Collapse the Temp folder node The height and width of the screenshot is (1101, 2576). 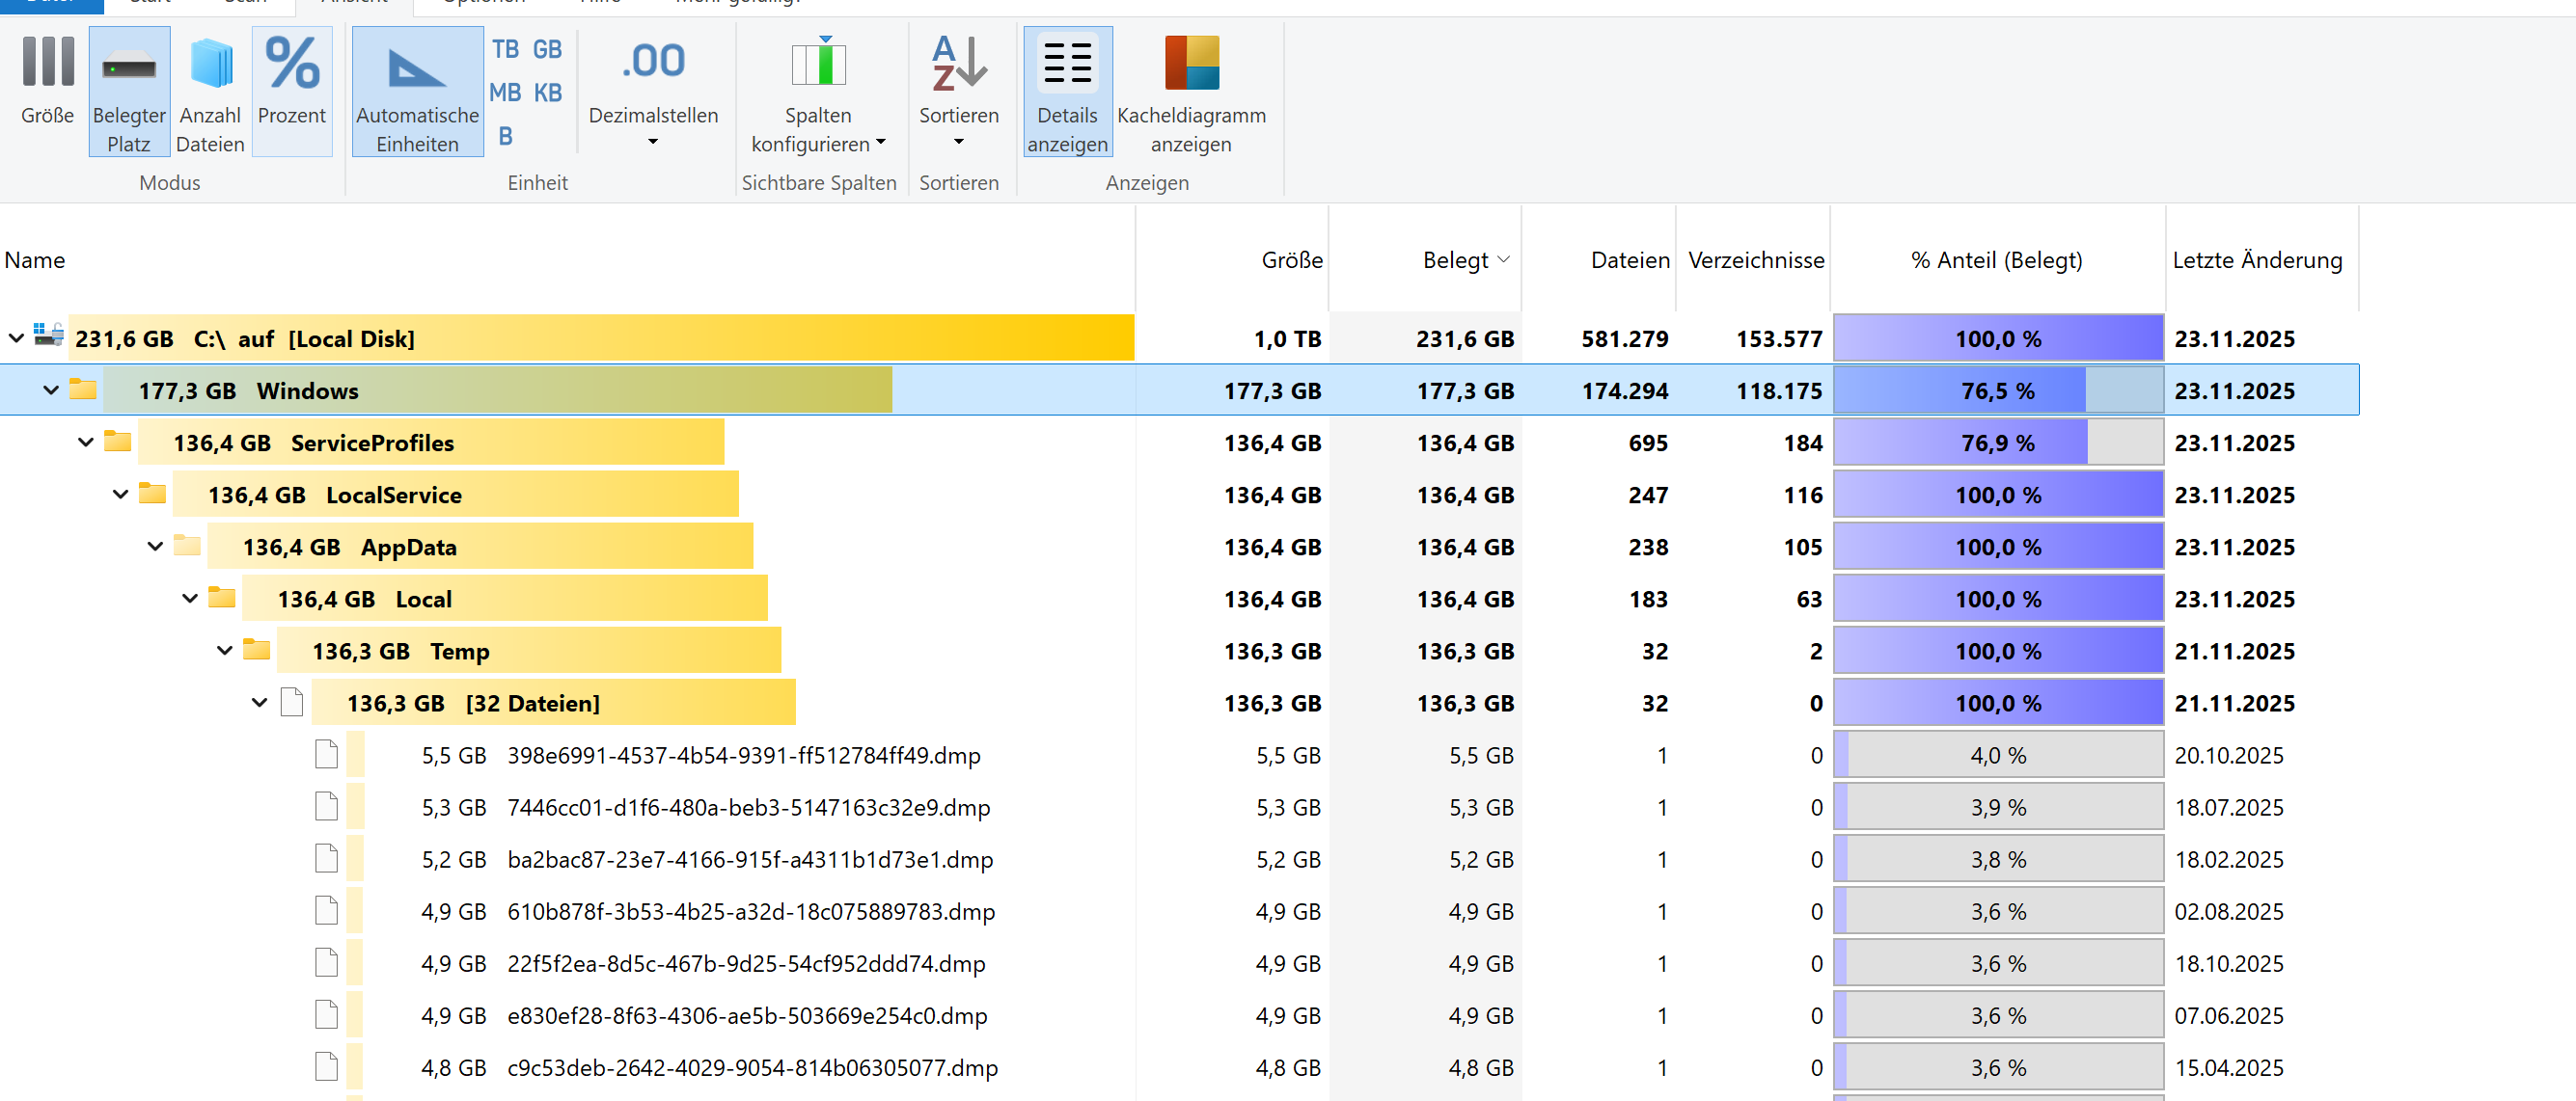225,651
